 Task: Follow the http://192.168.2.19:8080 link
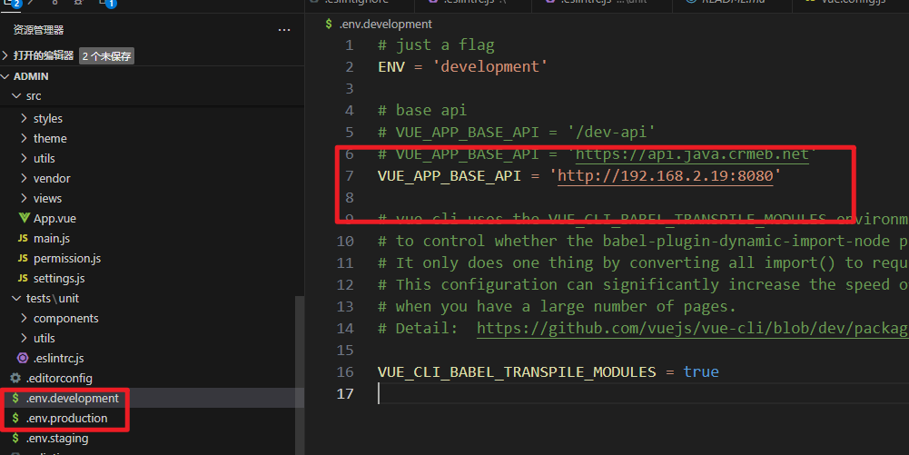point(666,175)
